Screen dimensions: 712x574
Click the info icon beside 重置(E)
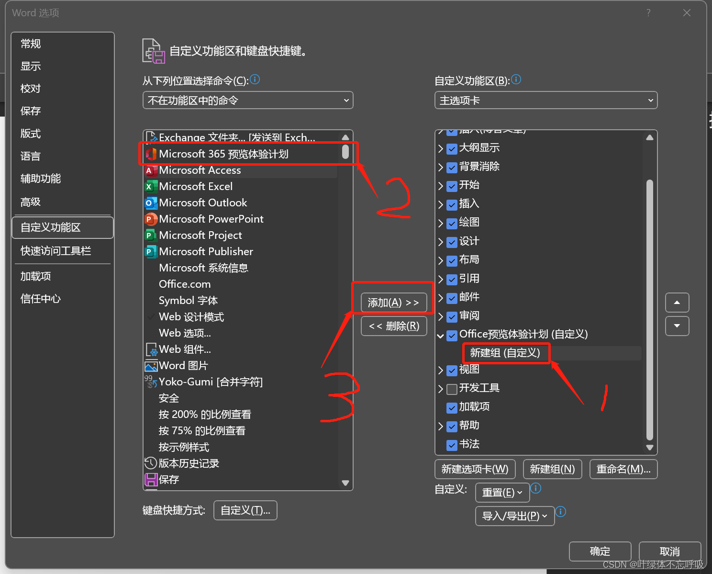tap(536, 488)
